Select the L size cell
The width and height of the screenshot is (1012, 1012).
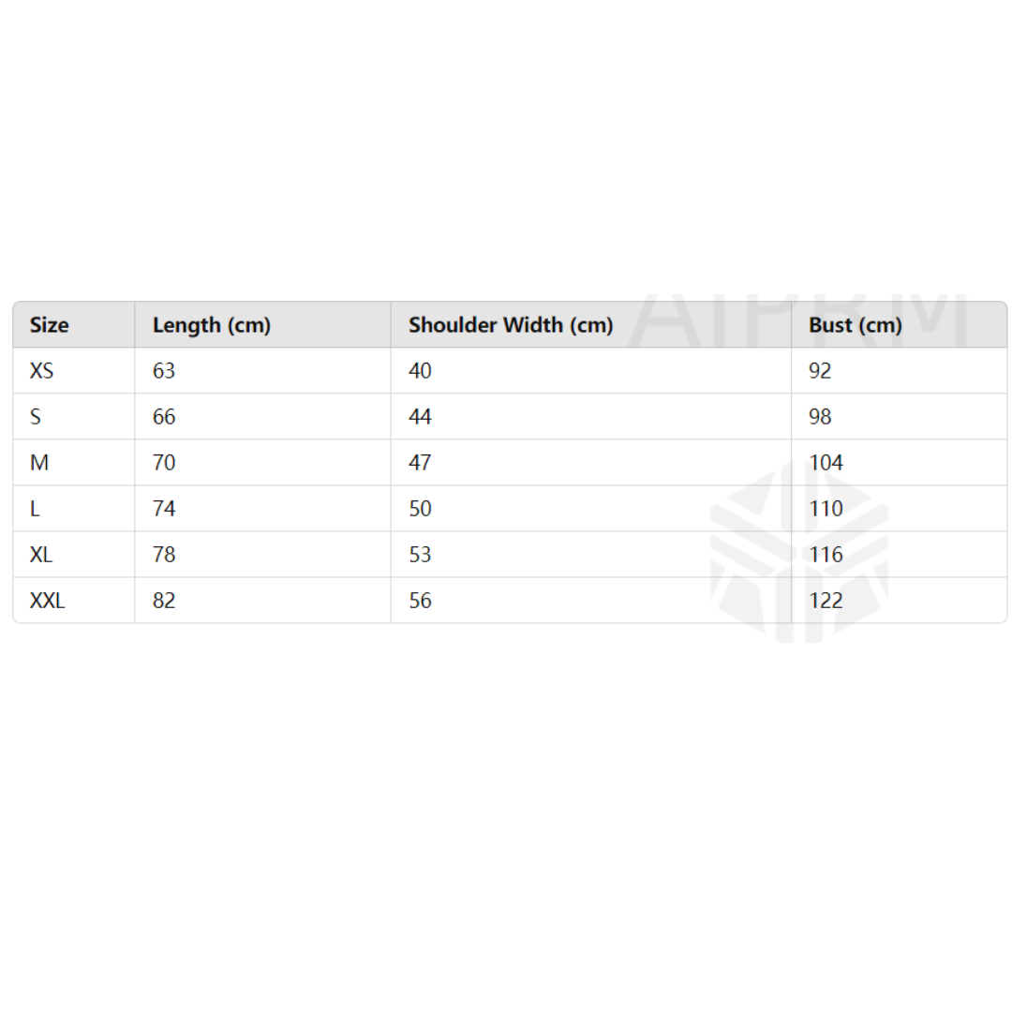[35, 509]
